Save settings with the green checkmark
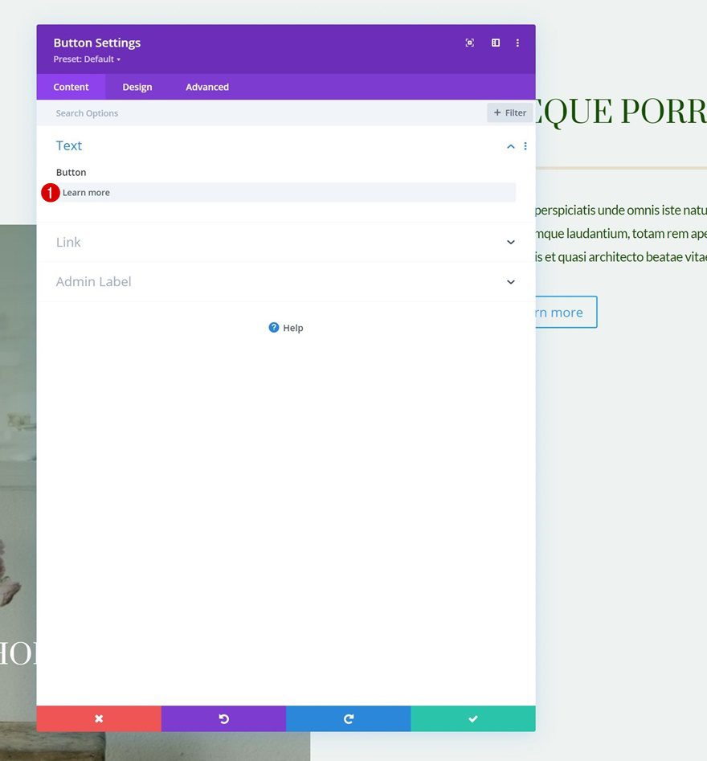This screenshot has height=761, width=707. (472, 718)
